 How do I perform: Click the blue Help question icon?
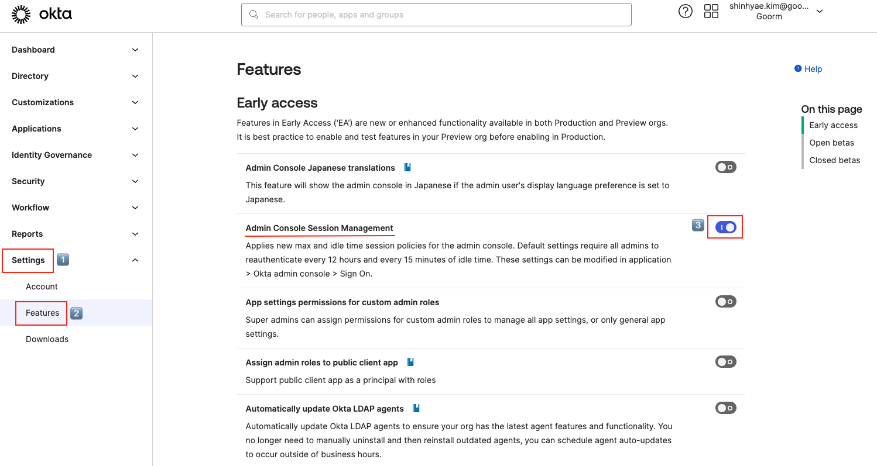[798, 69]
